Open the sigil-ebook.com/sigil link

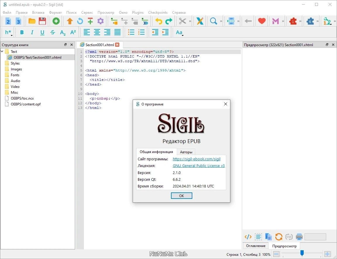pyautogui.click(x=196, y=159)
